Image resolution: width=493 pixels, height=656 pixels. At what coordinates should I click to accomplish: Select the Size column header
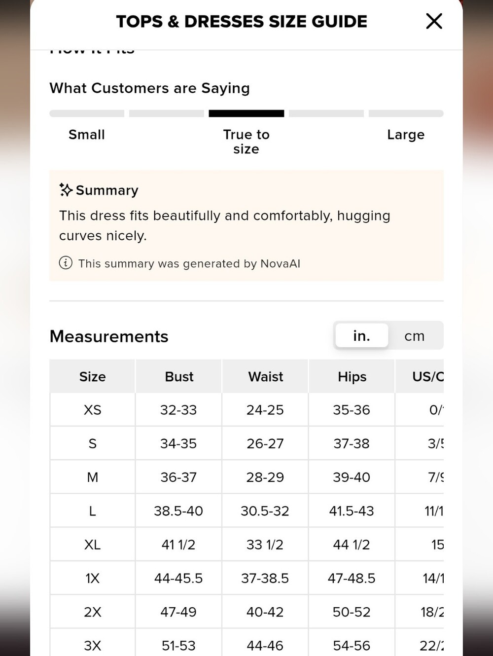click(x=92, y=376)
